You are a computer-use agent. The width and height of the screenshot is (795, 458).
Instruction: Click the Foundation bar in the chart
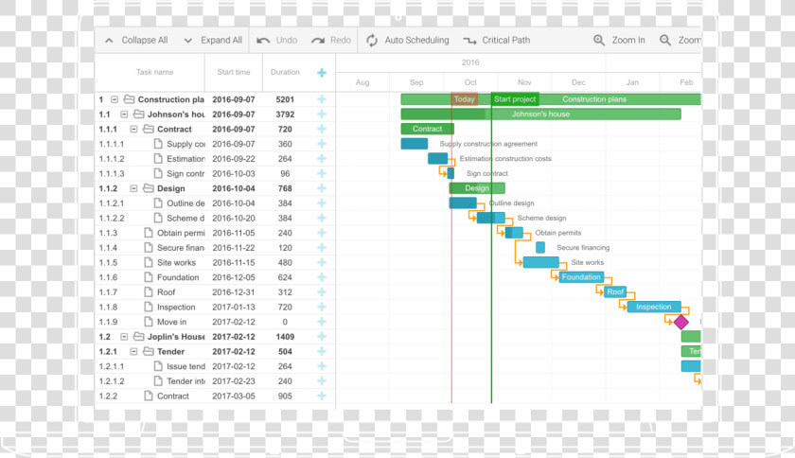pos(581,277)
